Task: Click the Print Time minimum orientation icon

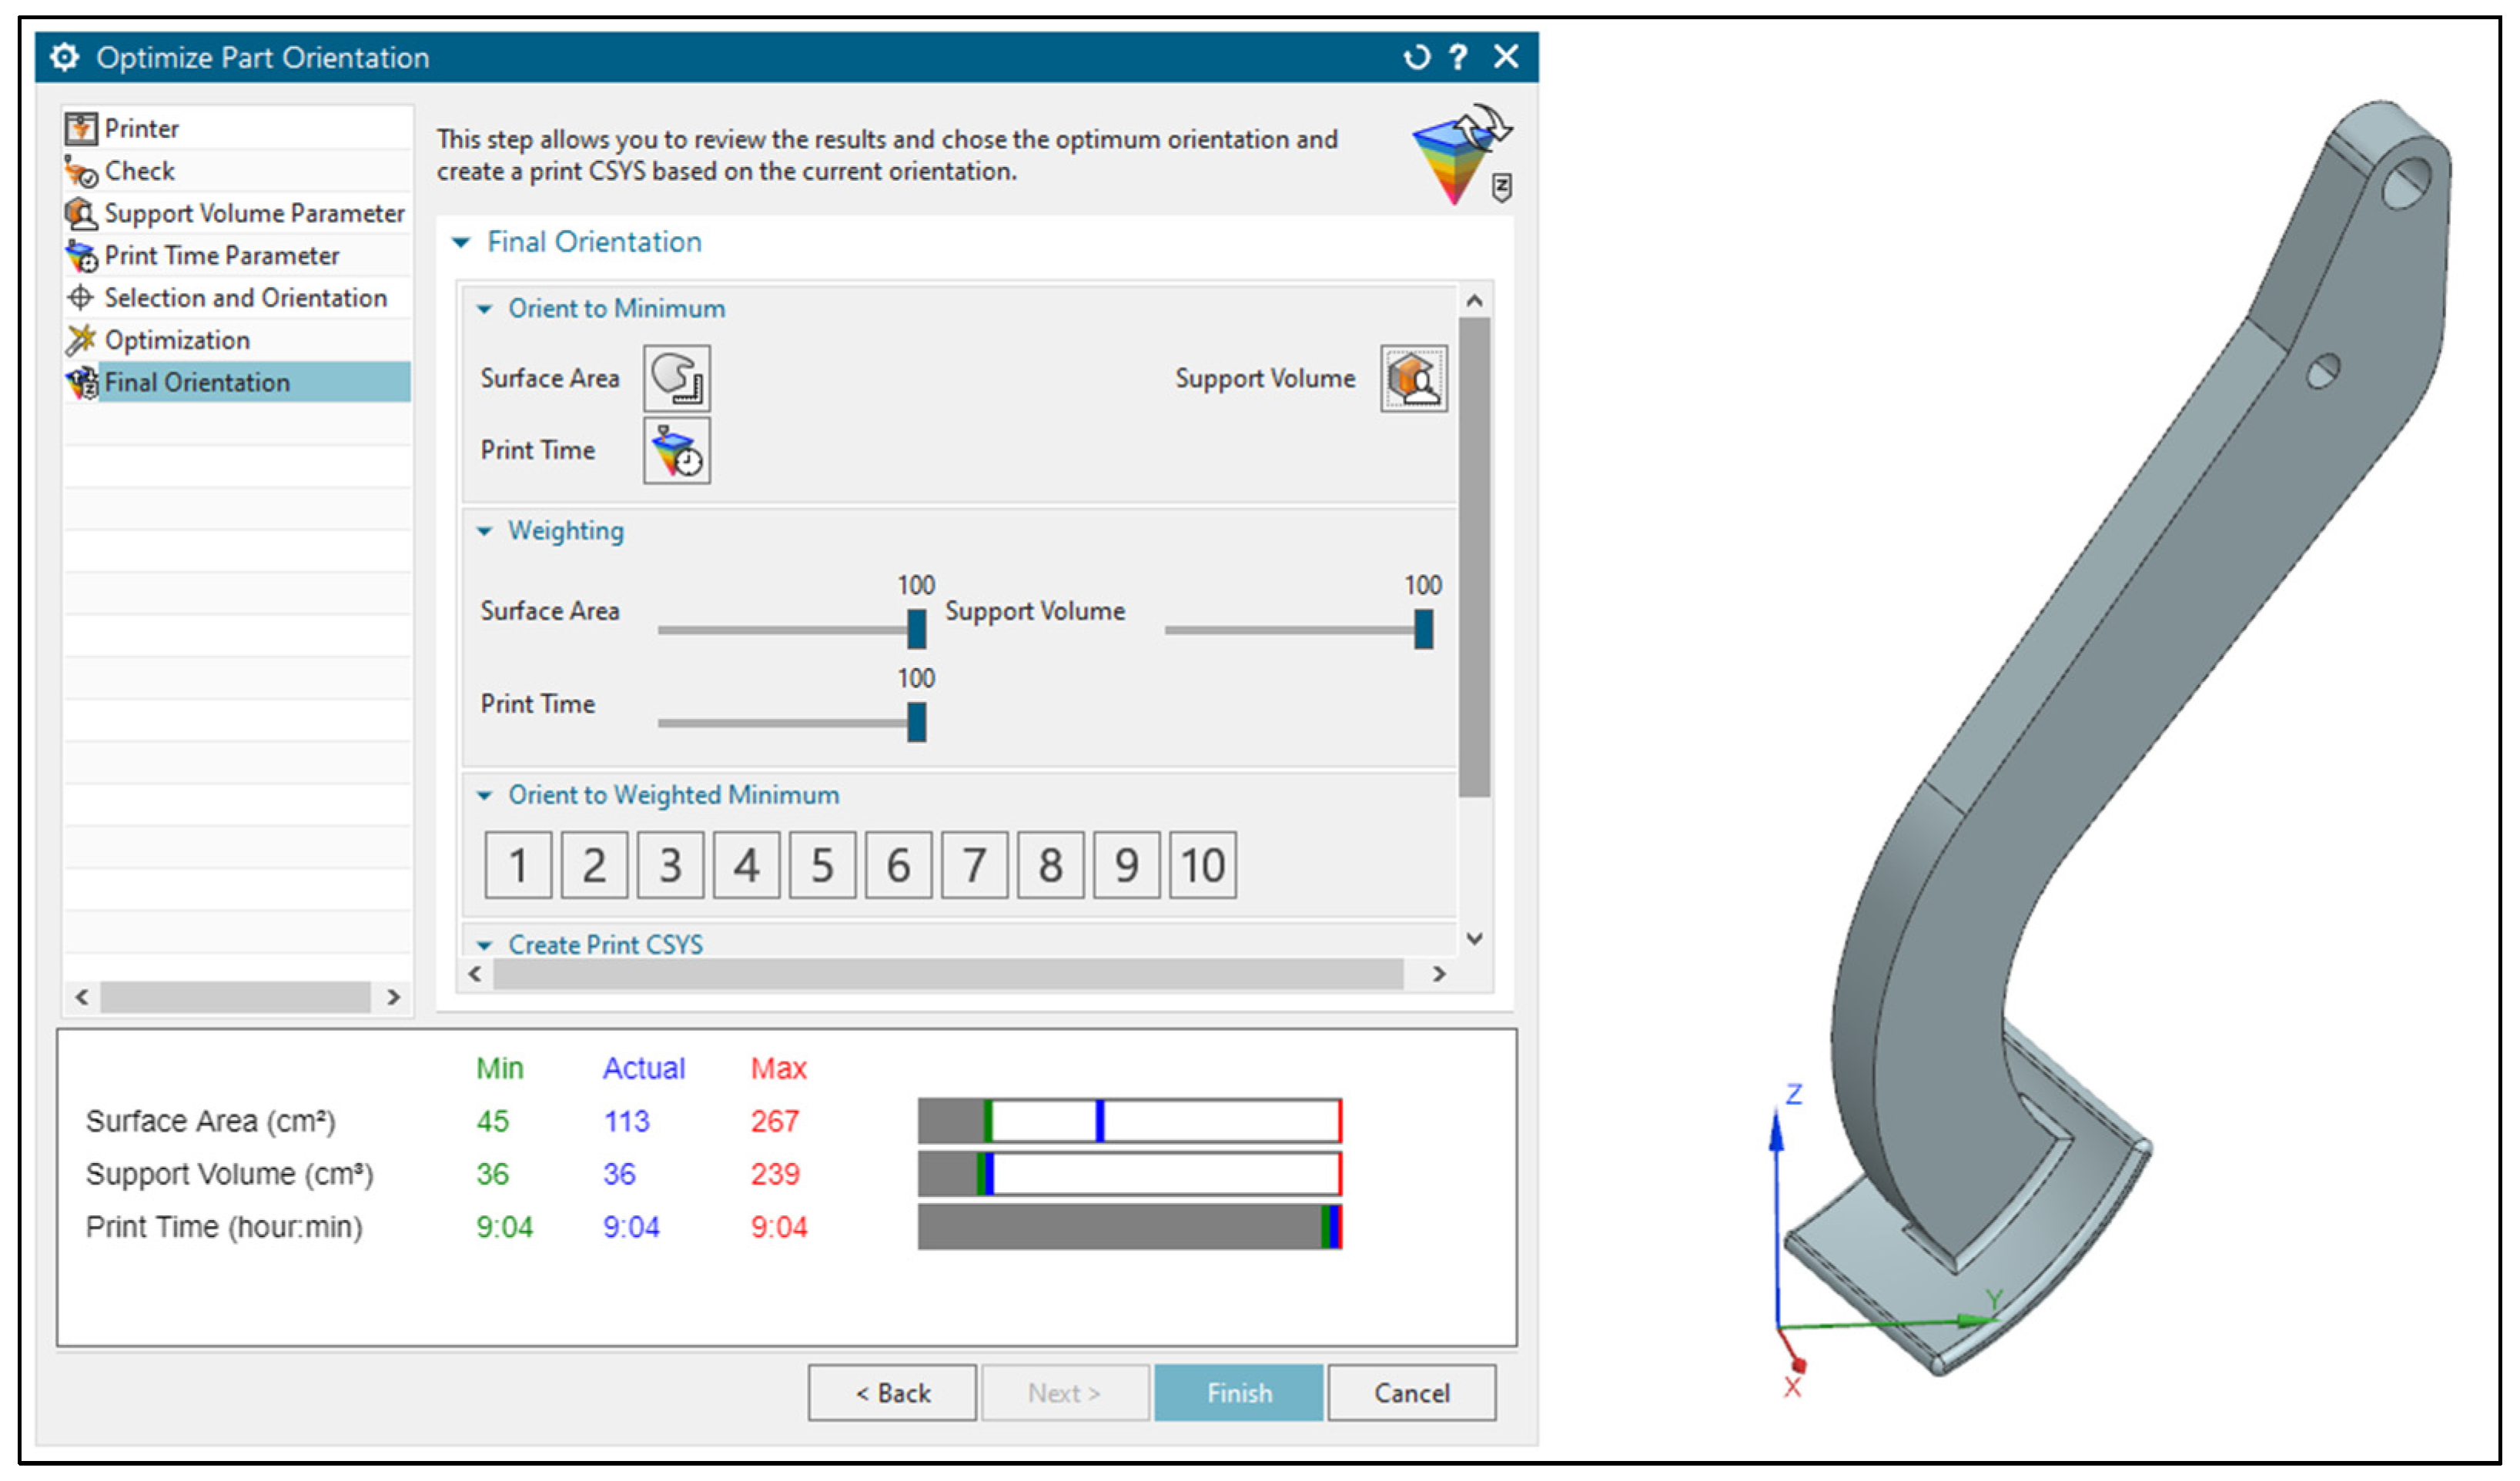Action: pyautogui.click(x=676, y=450)
